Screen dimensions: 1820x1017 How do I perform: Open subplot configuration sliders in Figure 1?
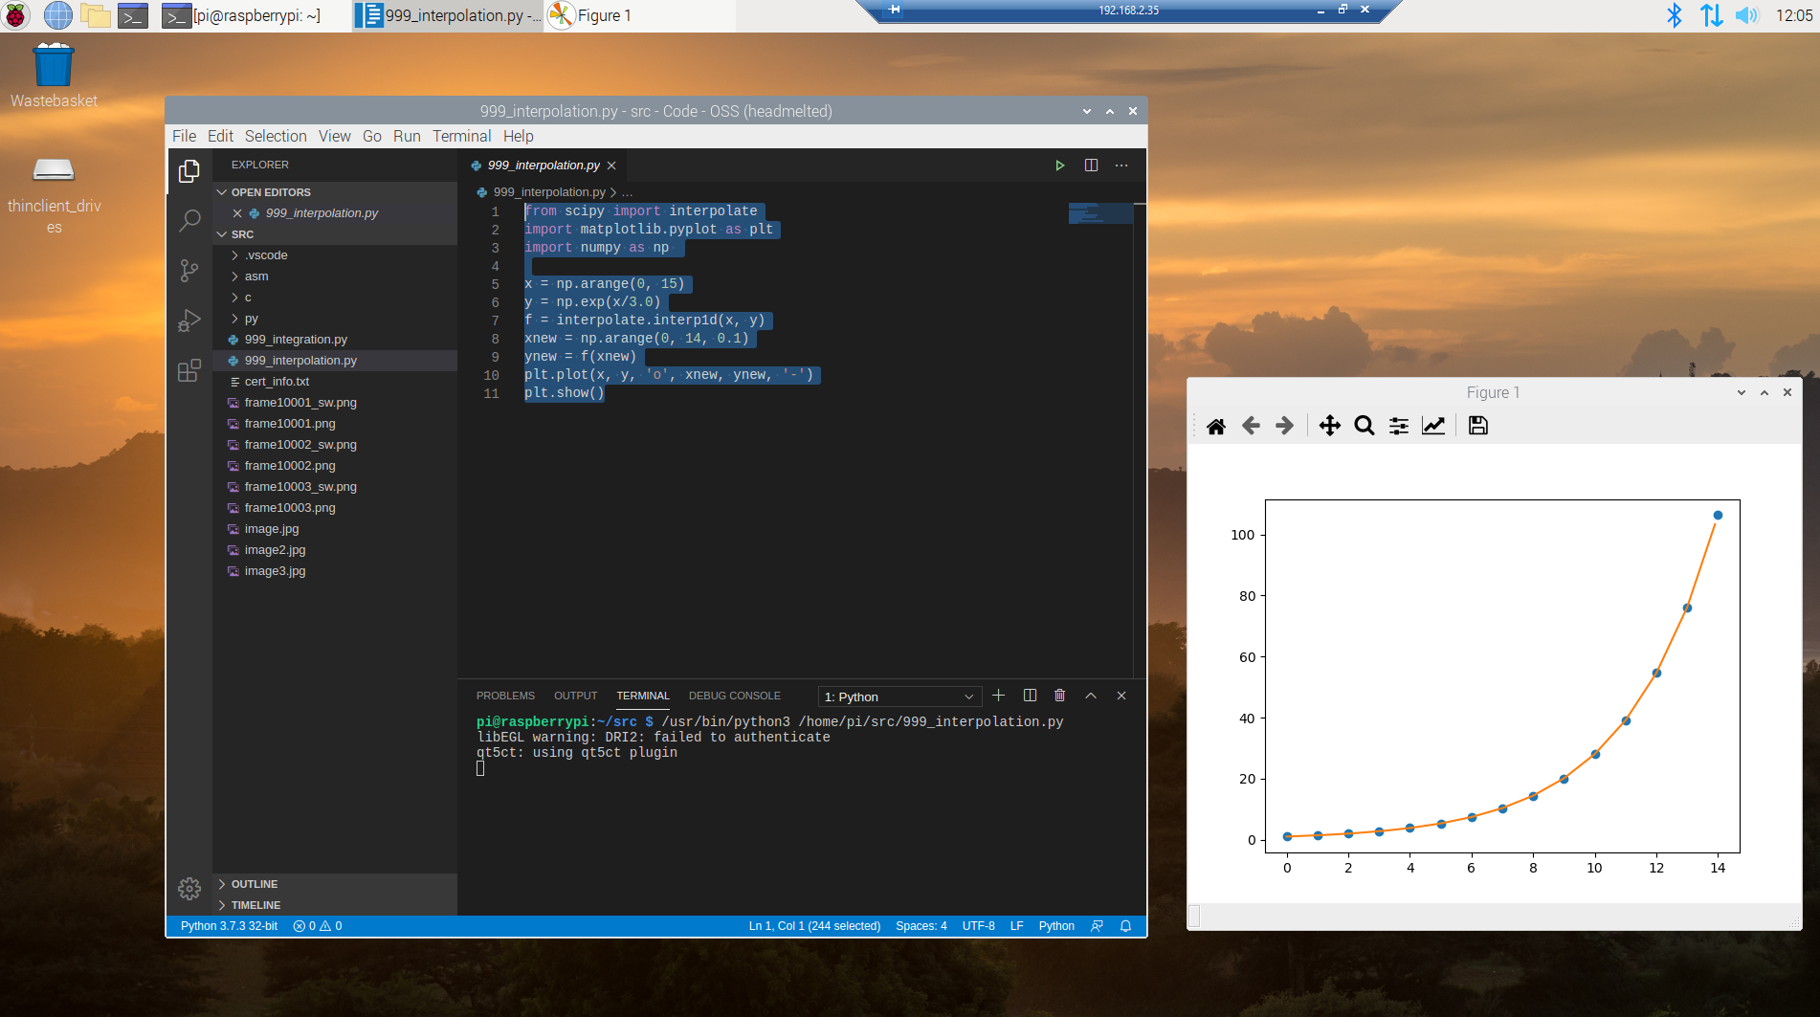(1398, 426)
